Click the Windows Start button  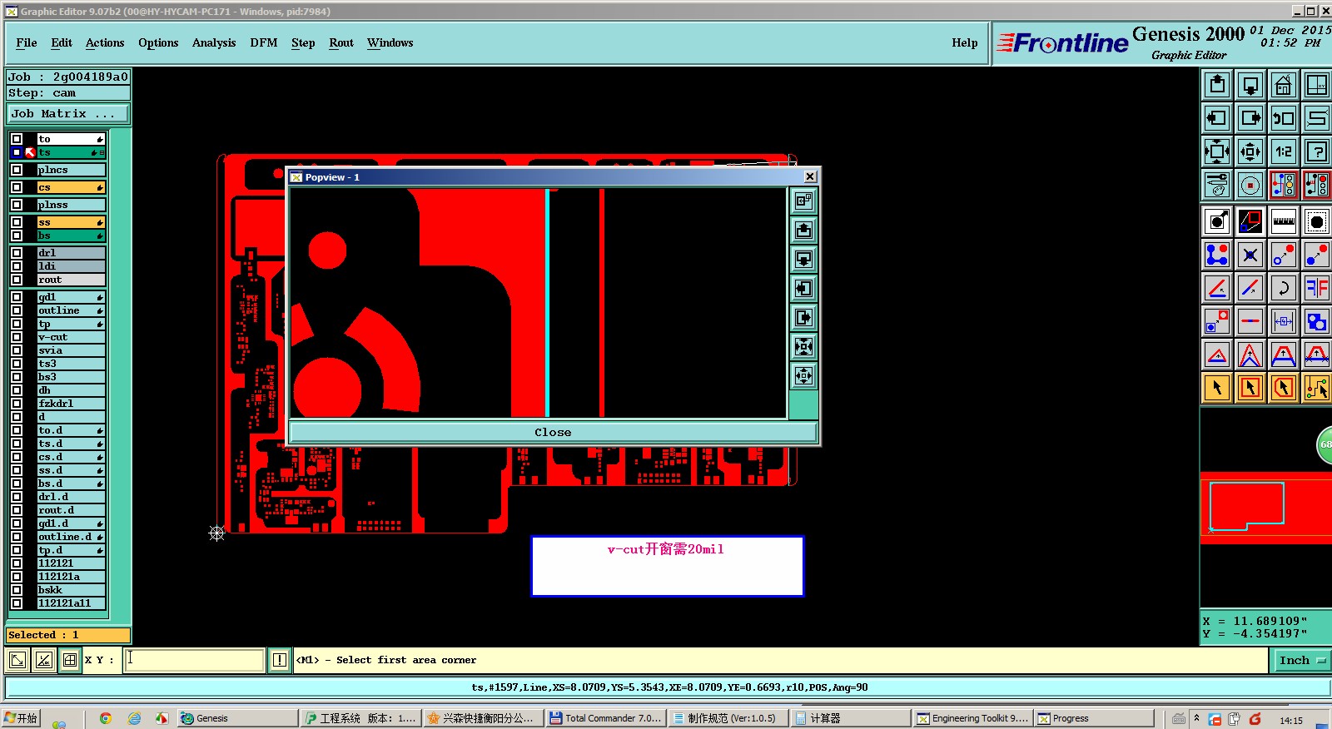click(22, 718)
